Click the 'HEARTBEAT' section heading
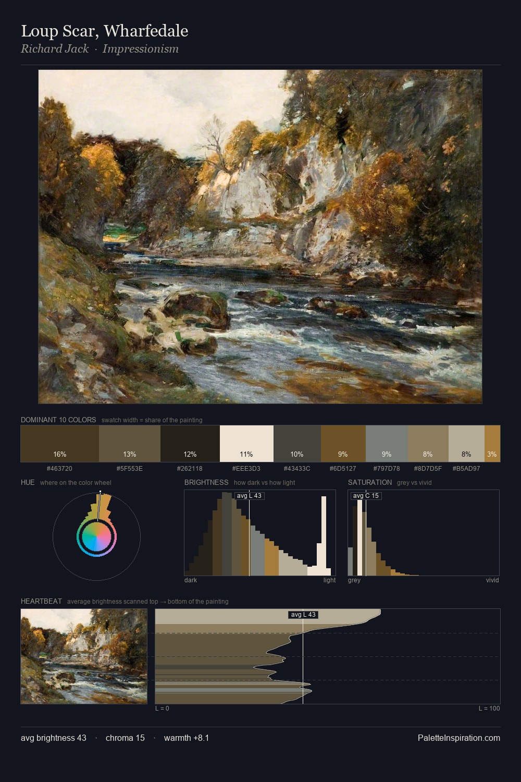Screen dimensions: 521x782 coord(41,601)
